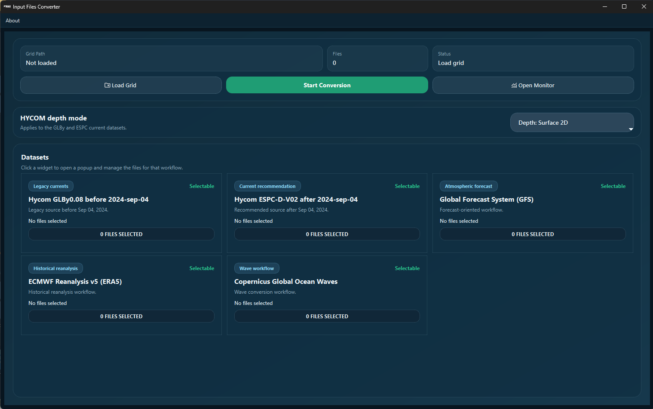Click Selectable label on Global Forecast System card

(x=613, y=186)
